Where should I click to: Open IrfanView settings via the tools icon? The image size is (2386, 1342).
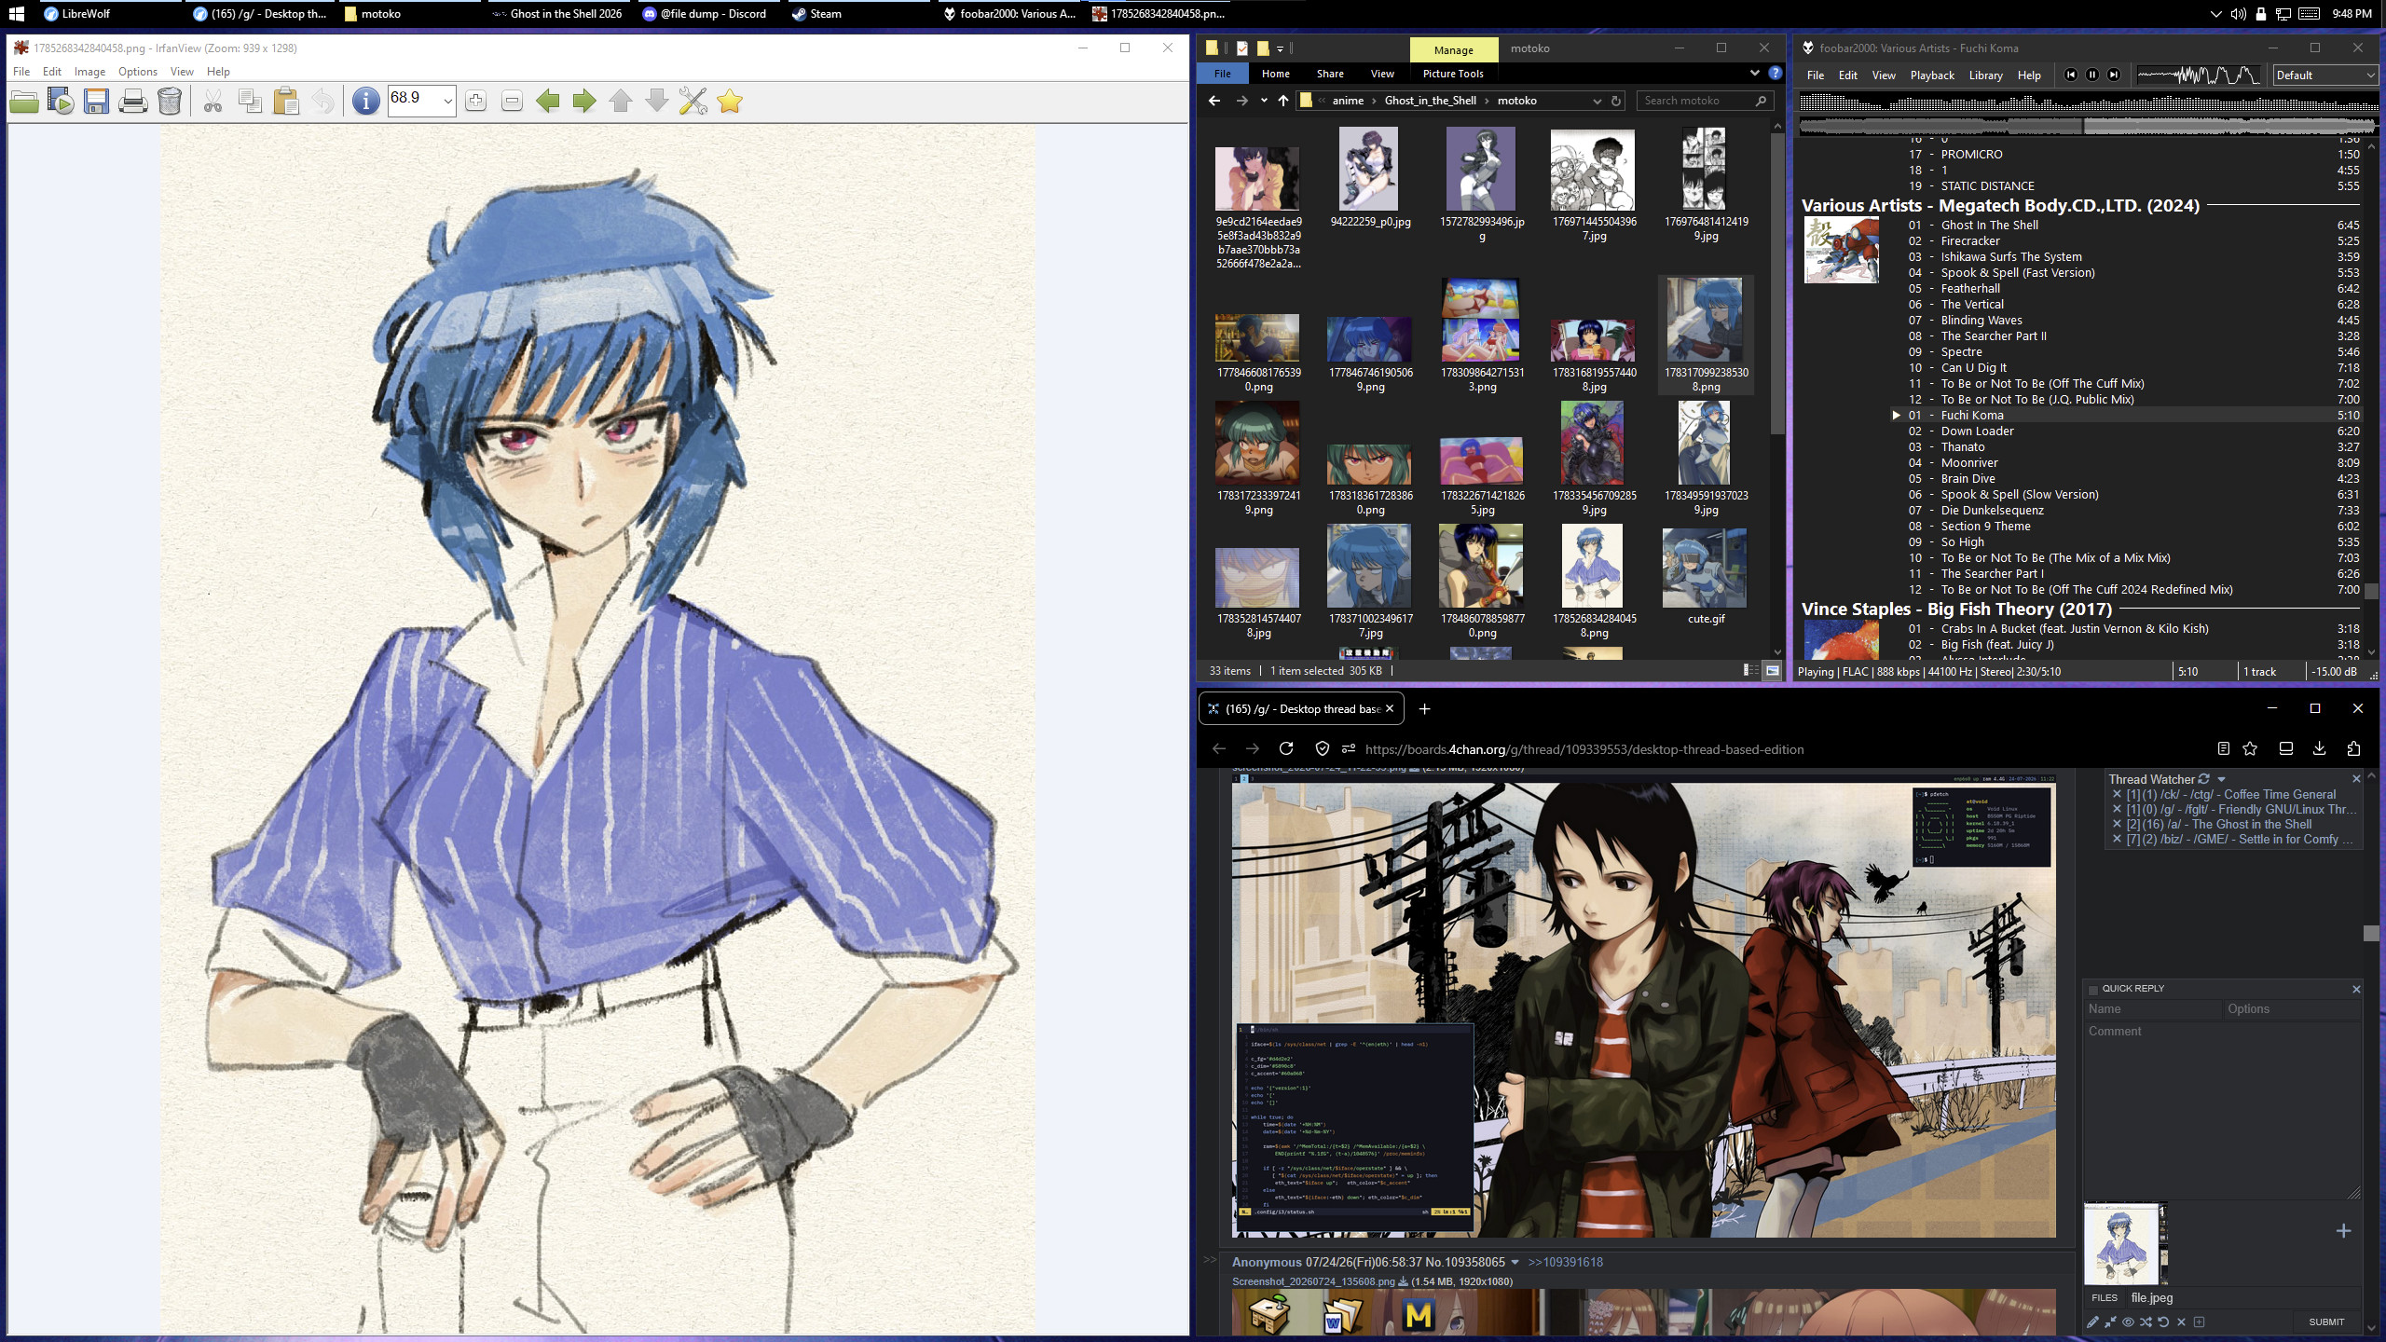tap(693, 101)
